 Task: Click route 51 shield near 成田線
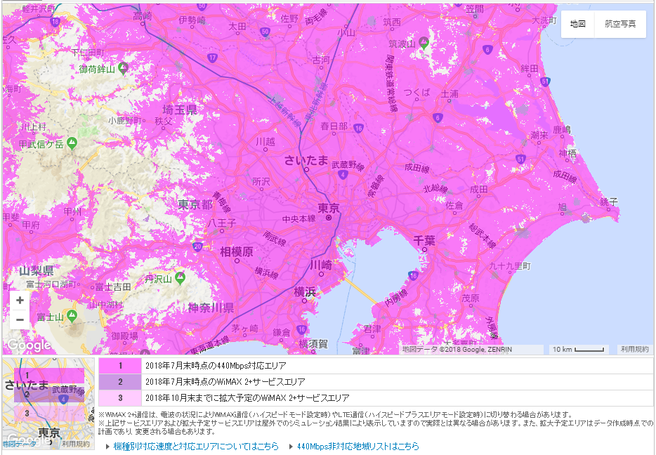coord(520,159)
